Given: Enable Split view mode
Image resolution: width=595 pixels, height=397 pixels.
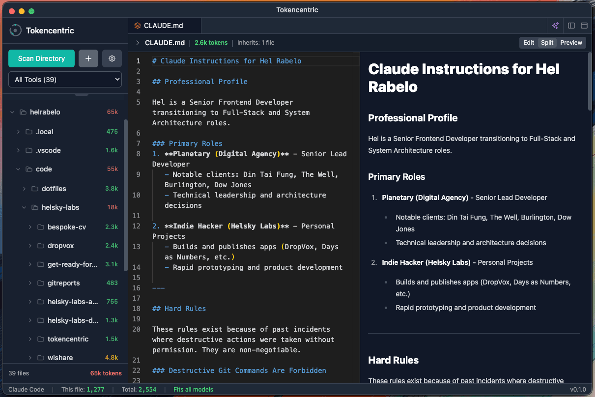Looking at the screenshot, I should (x=547, y=42).
